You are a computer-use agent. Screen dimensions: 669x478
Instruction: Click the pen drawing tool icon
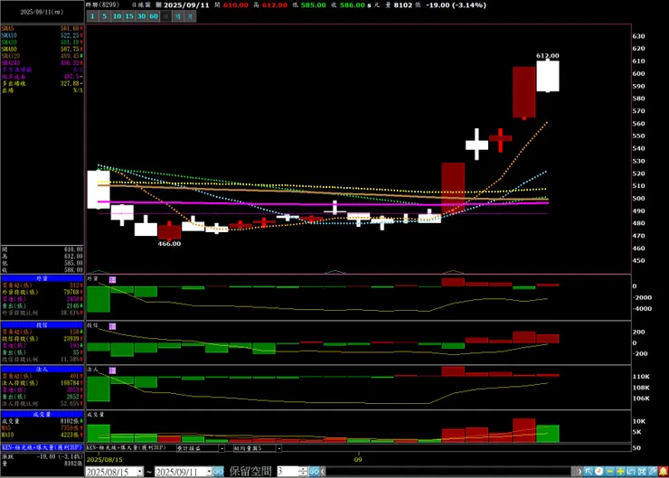(x=653, y=471)
